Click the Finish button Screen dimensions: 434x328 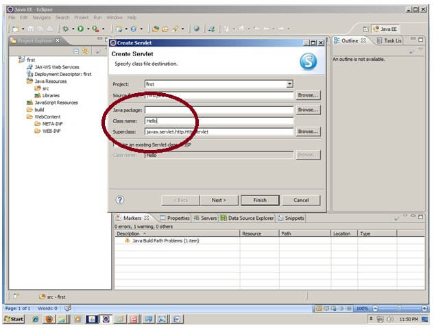tap(260, 200)
